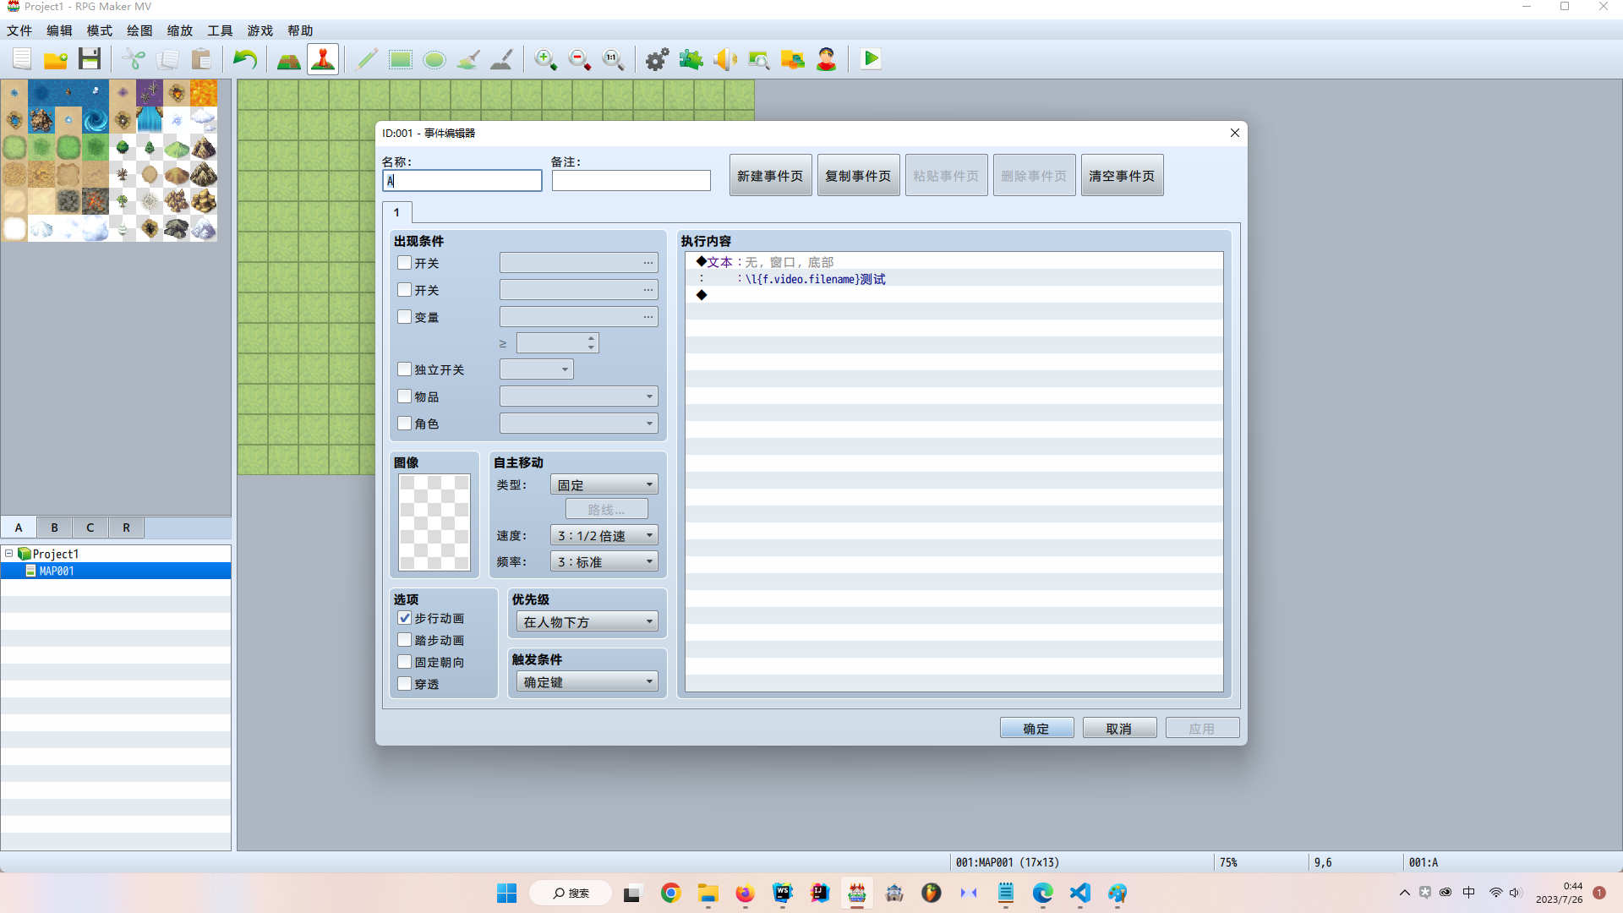Open the Character Generator icon
Viewport: 1623px width, 913px height.
pyautogui.click(x=827, y=59)
